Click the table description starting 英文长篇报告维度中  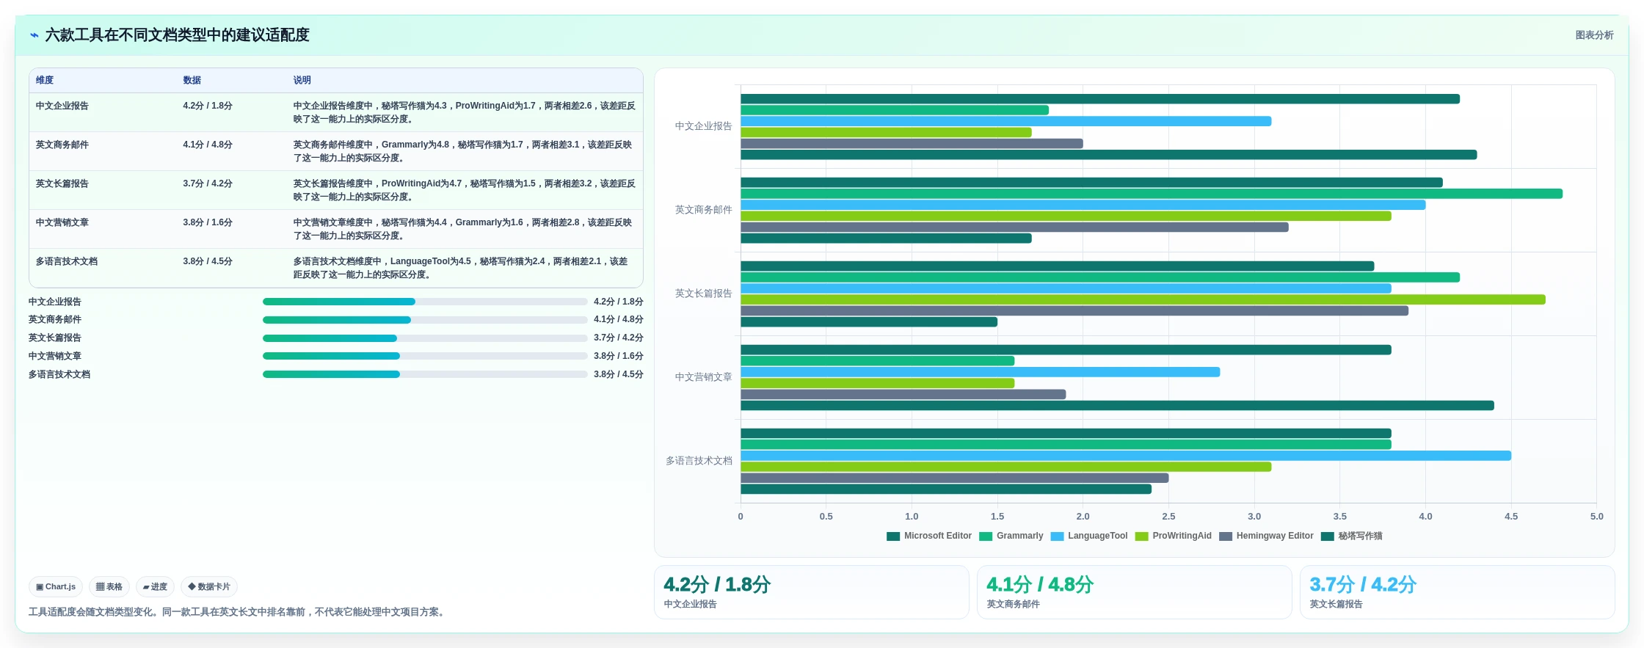tap(465, 190)
